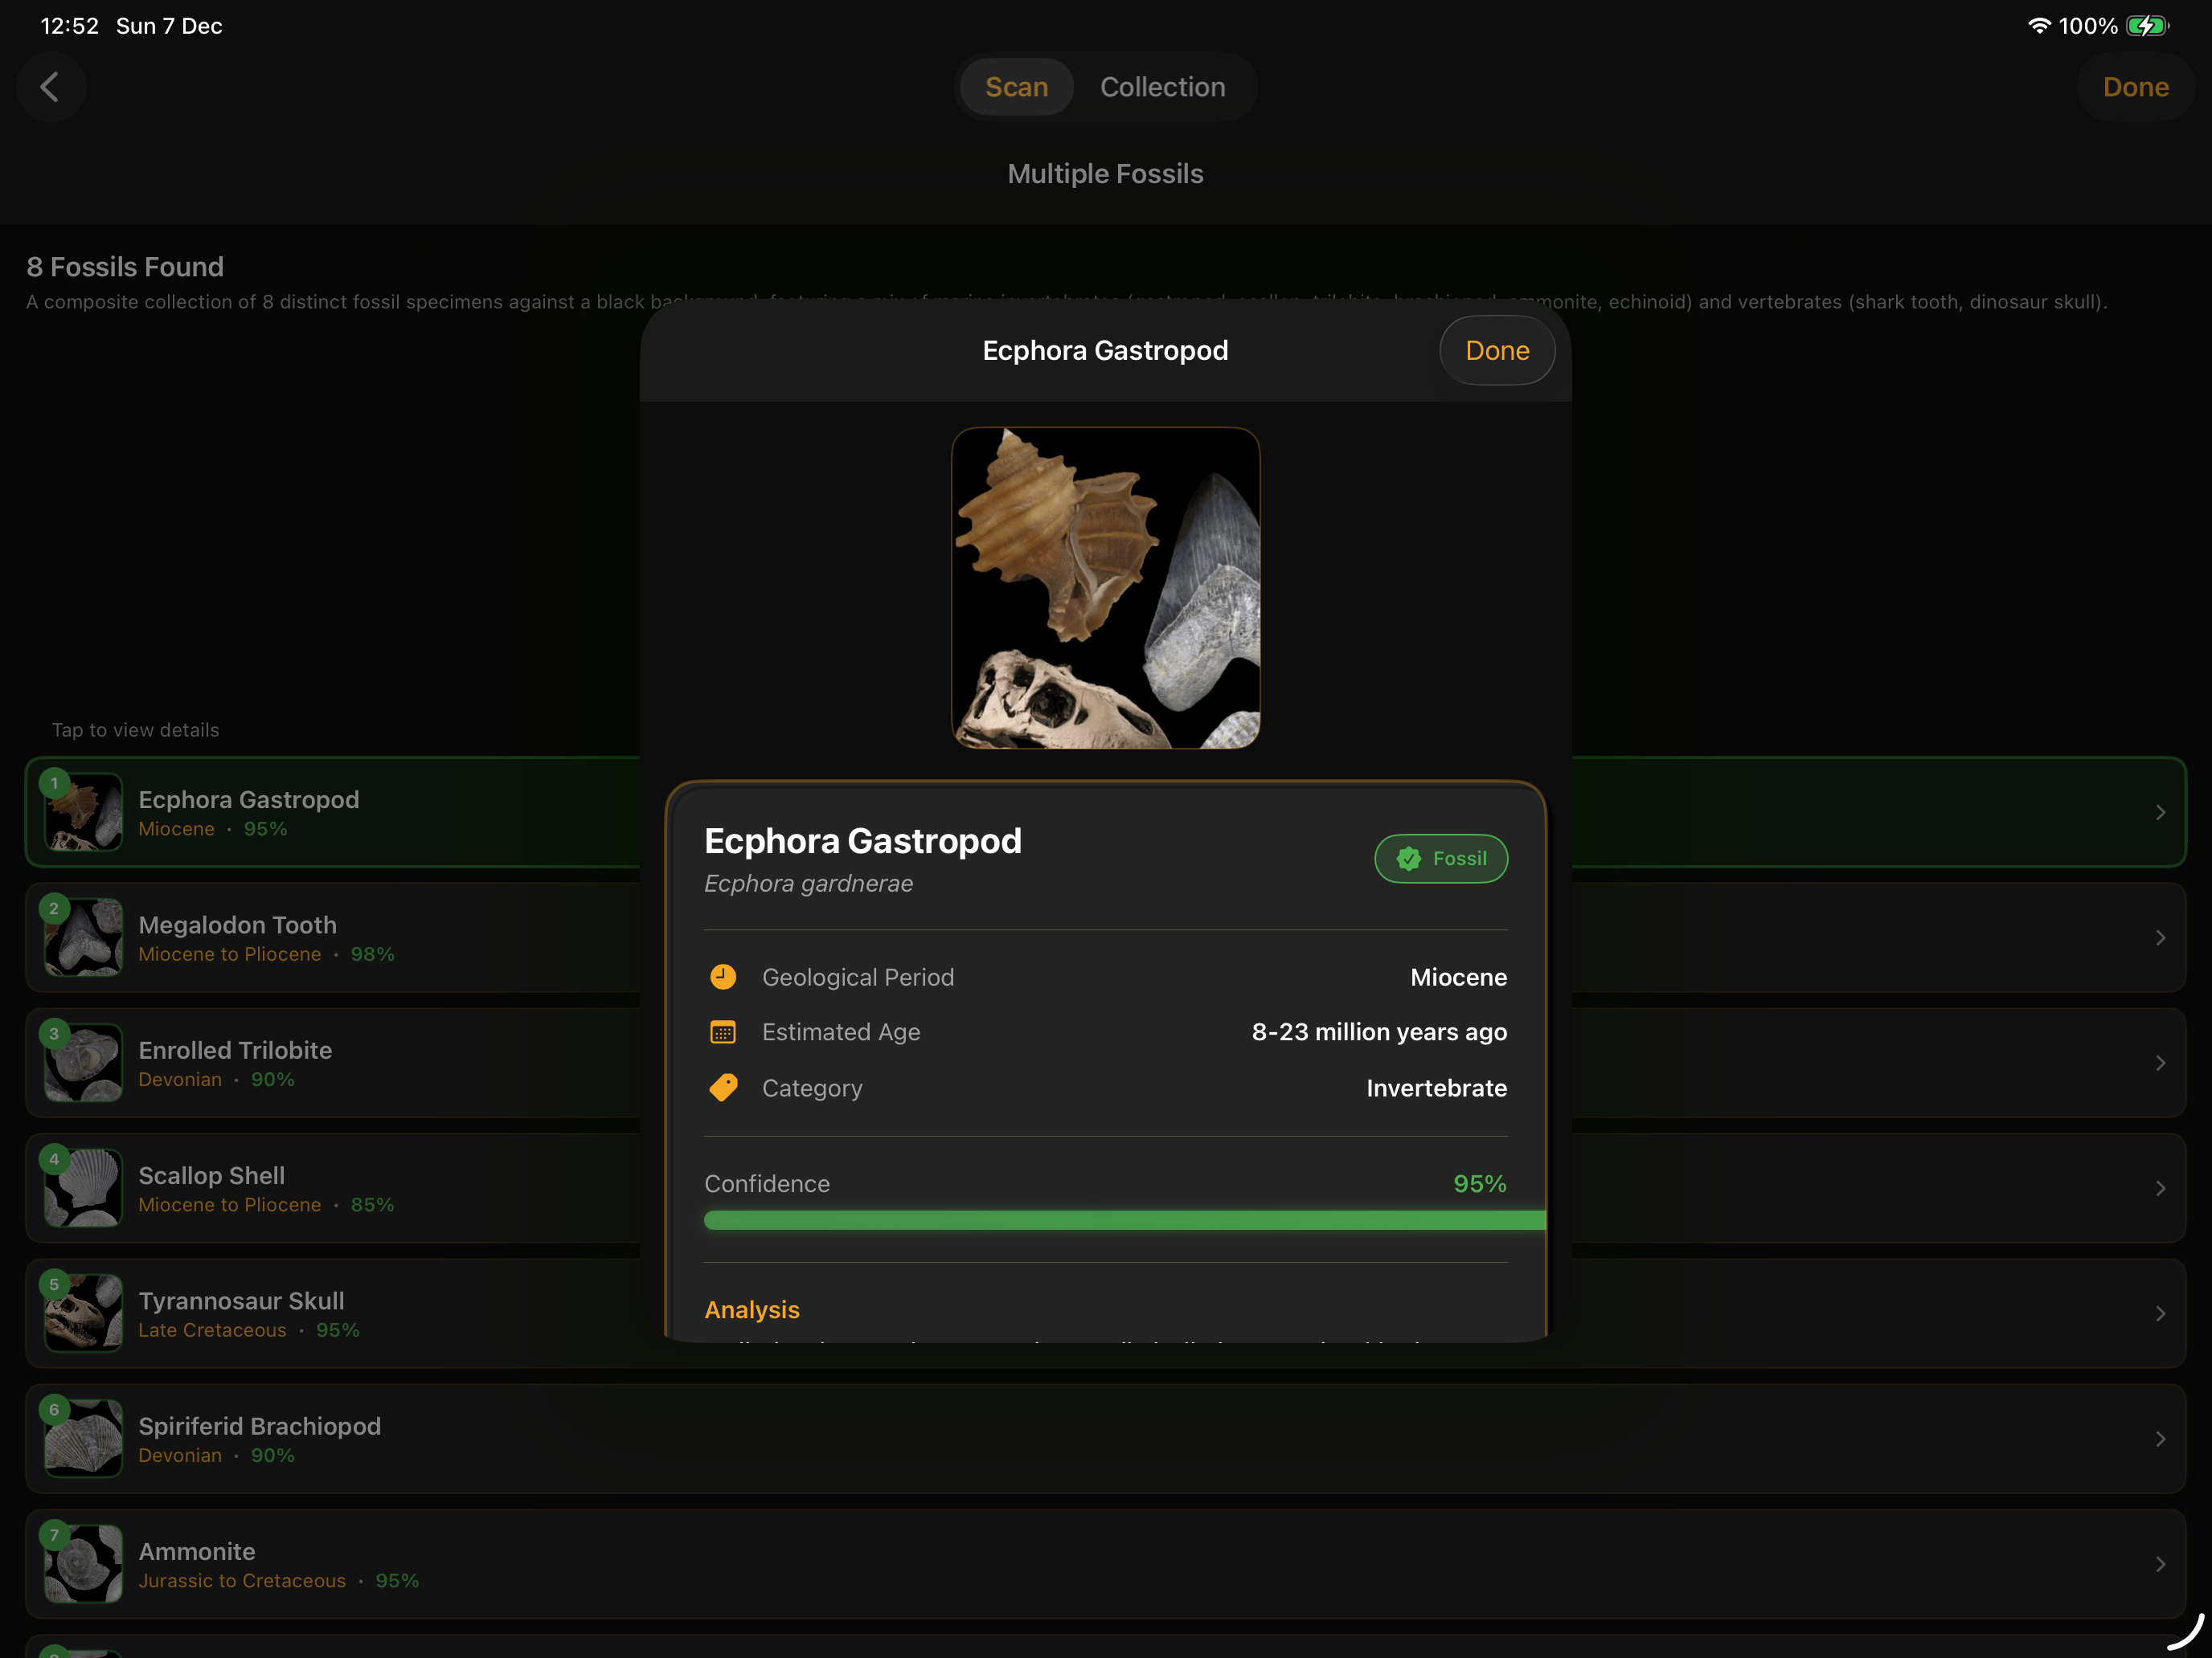The height and width of the screenshot is (1658, 2212).
Task: Expand the Ammonite row chevron
Action: (2160, 1564)
